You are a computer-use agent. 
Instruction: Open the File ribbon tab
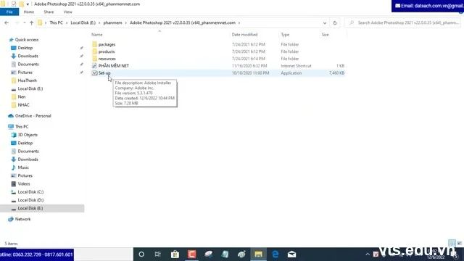point(9,12)
